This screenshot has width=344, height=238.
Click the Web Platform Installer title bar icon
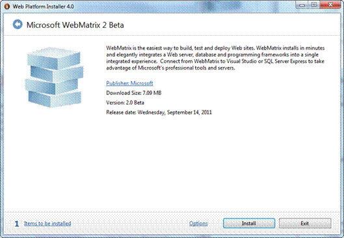7,7
